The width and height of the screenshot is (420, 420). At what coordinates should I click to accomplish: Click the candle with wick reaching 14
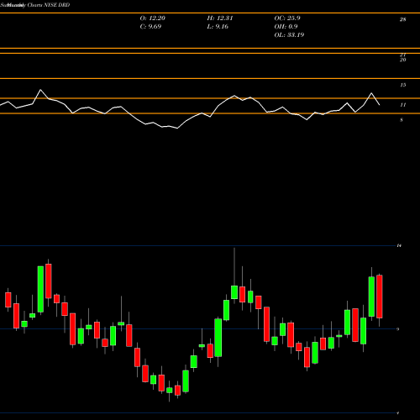coord(234,292)
